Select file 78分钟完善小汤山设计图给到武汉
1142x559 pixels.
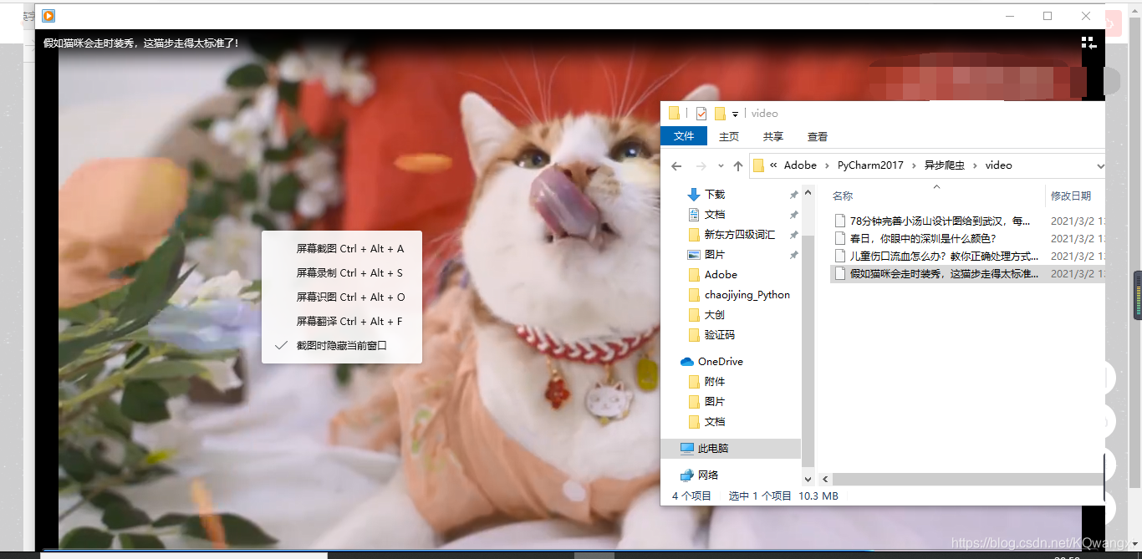pos(941,221)
